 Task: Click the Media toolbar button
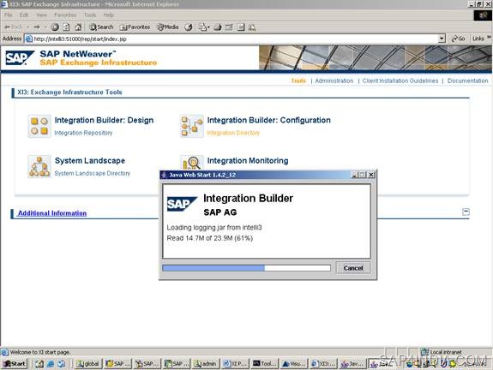[168, 27]
